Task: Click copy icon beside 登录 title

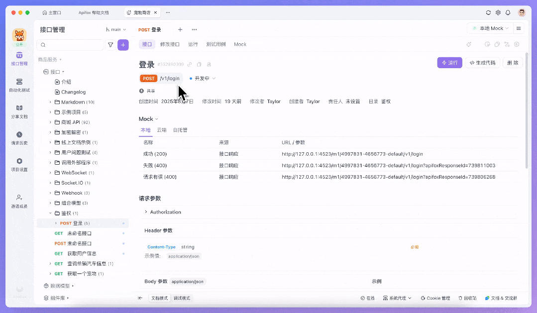Action: click(199, 64)
